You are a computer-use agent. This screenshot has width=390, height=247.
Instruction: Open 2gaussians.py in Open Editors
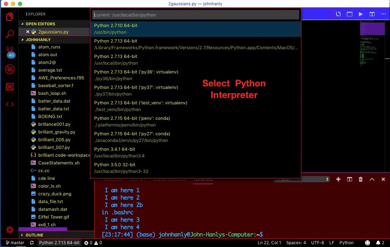[53, 32]
